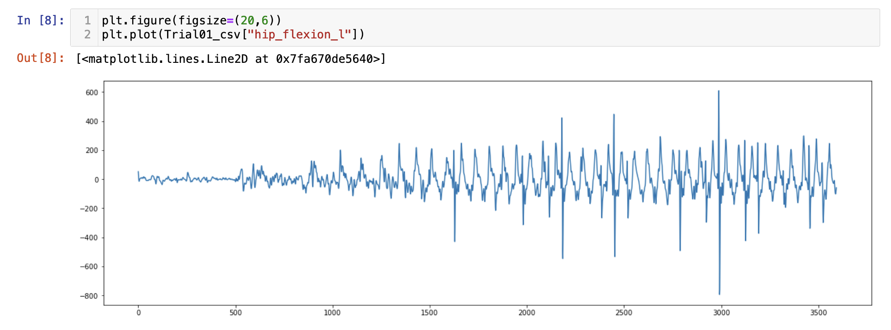Click line number 1 in the code cell
891x330 pixels.
click(x=87, y=20)
